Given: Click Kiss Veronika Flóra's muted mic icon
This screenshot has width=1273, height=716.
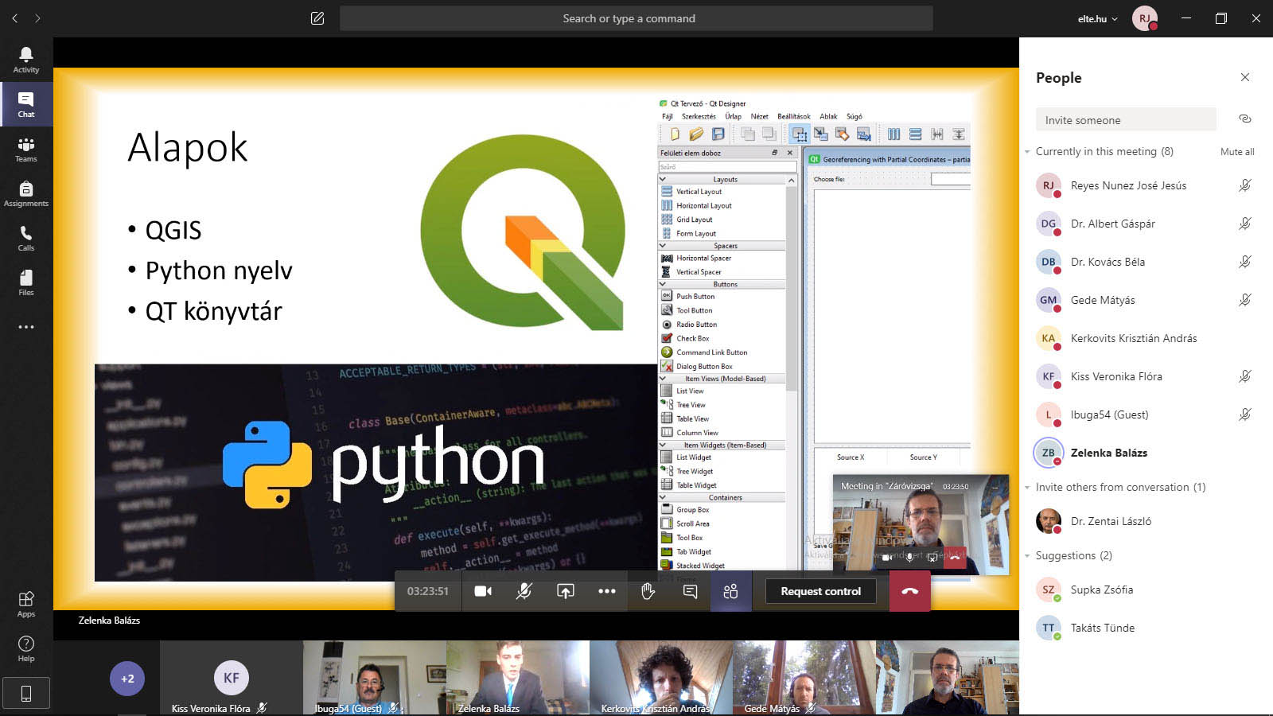Looking at the screenshot, I should tap(1245, 376).
